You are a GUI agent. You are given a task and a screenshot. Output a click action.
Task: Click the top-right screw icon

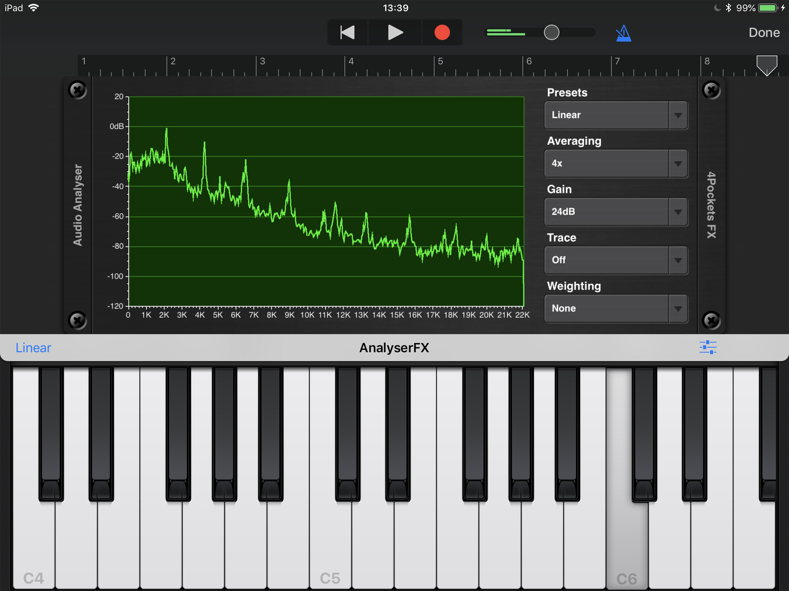coord(711,90)
